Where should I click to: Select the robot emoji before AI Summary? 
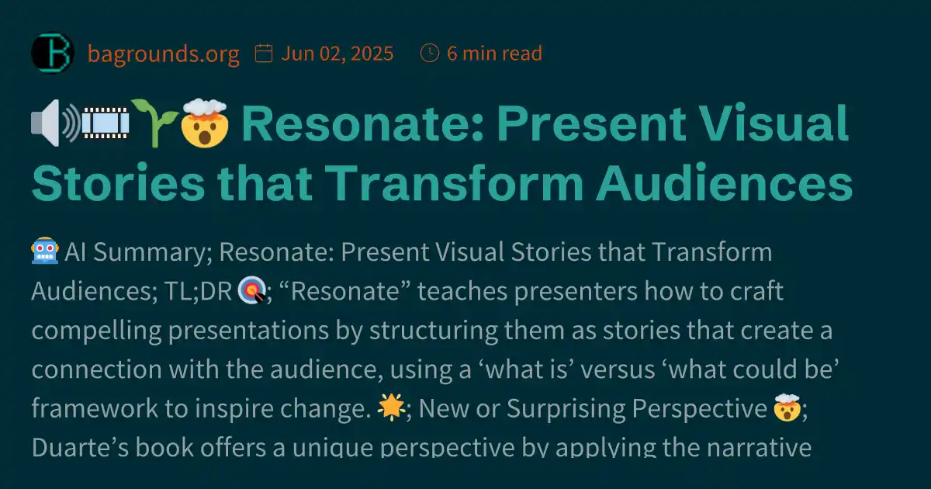pyautogui.click(x=45, y=251)
